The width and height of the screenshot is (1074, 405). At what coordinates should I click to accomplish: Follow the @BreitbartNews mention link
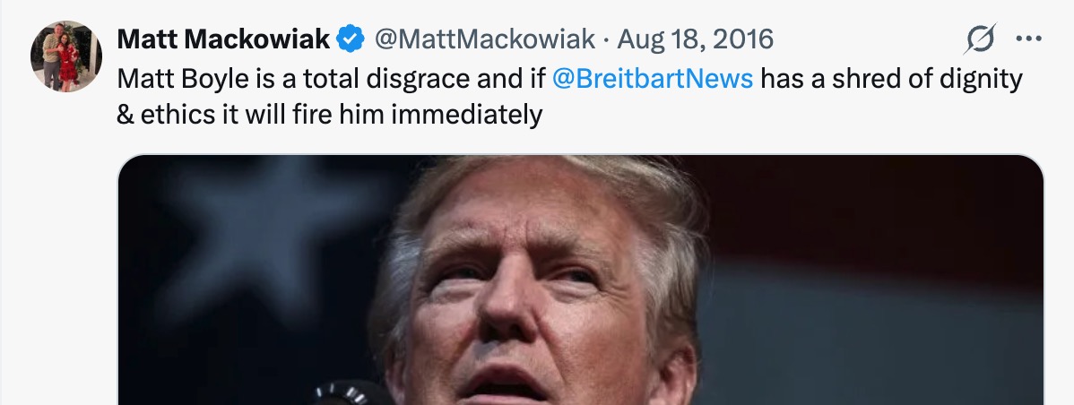(652, 79)
